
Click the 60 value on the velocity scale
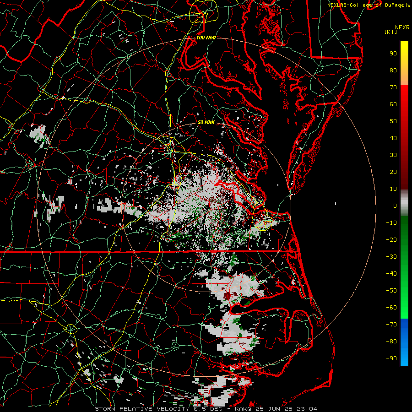click(393, 104)
